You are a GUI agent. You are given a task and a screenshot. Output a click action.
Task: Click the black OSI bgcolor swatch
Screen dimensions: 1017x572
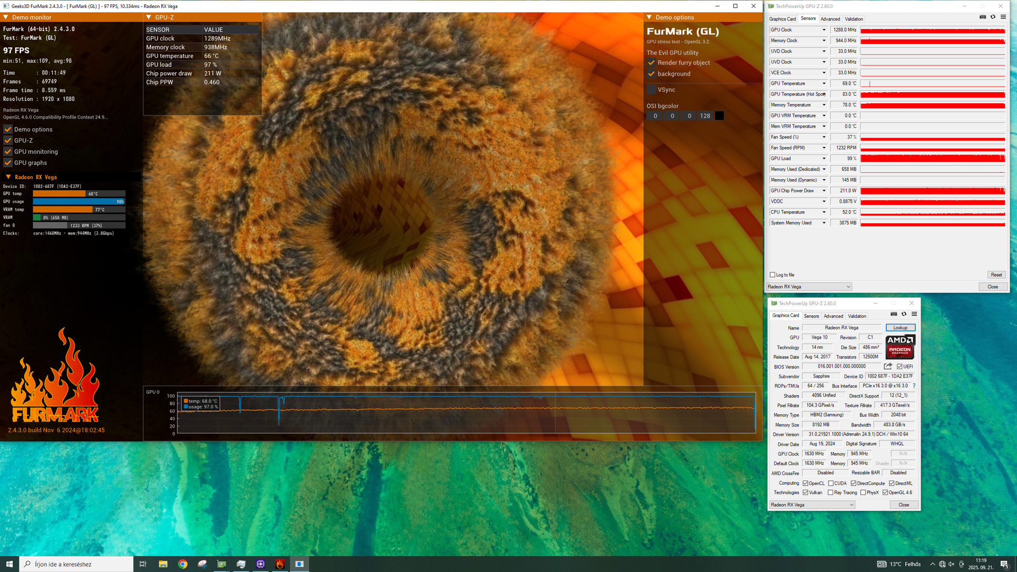coord(719,116)
